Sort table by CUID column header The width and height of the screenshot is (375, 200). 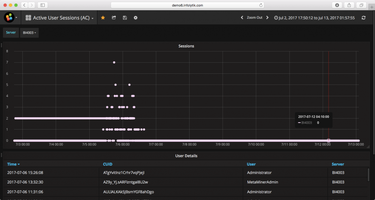[108, 164]
